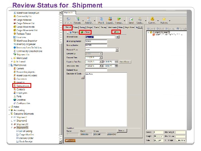
Task: Switch to the Charges tab
Action: click(x=90, y=27)
